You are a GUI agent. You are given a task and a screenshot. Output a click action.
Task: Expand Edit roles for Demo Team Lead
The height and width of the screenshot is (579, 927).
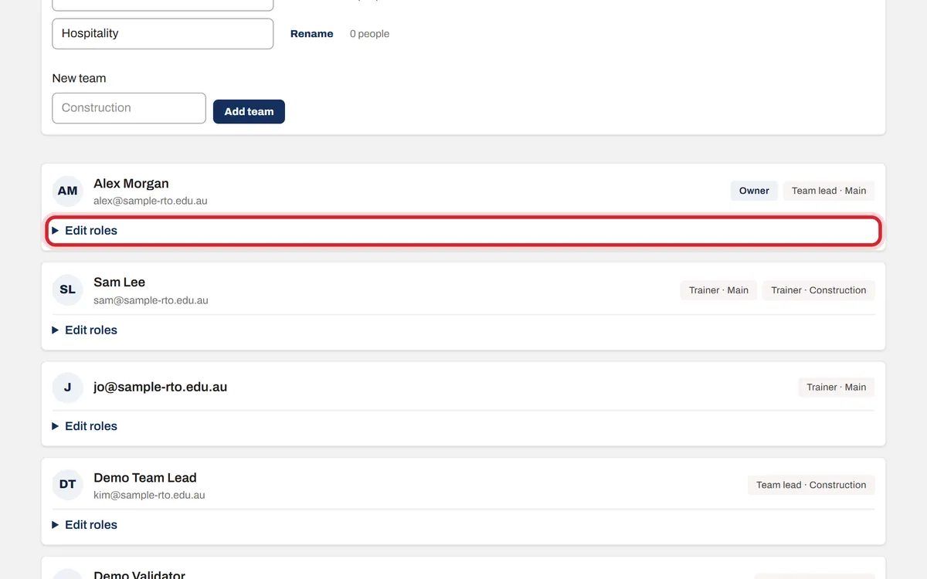point(463,525)
